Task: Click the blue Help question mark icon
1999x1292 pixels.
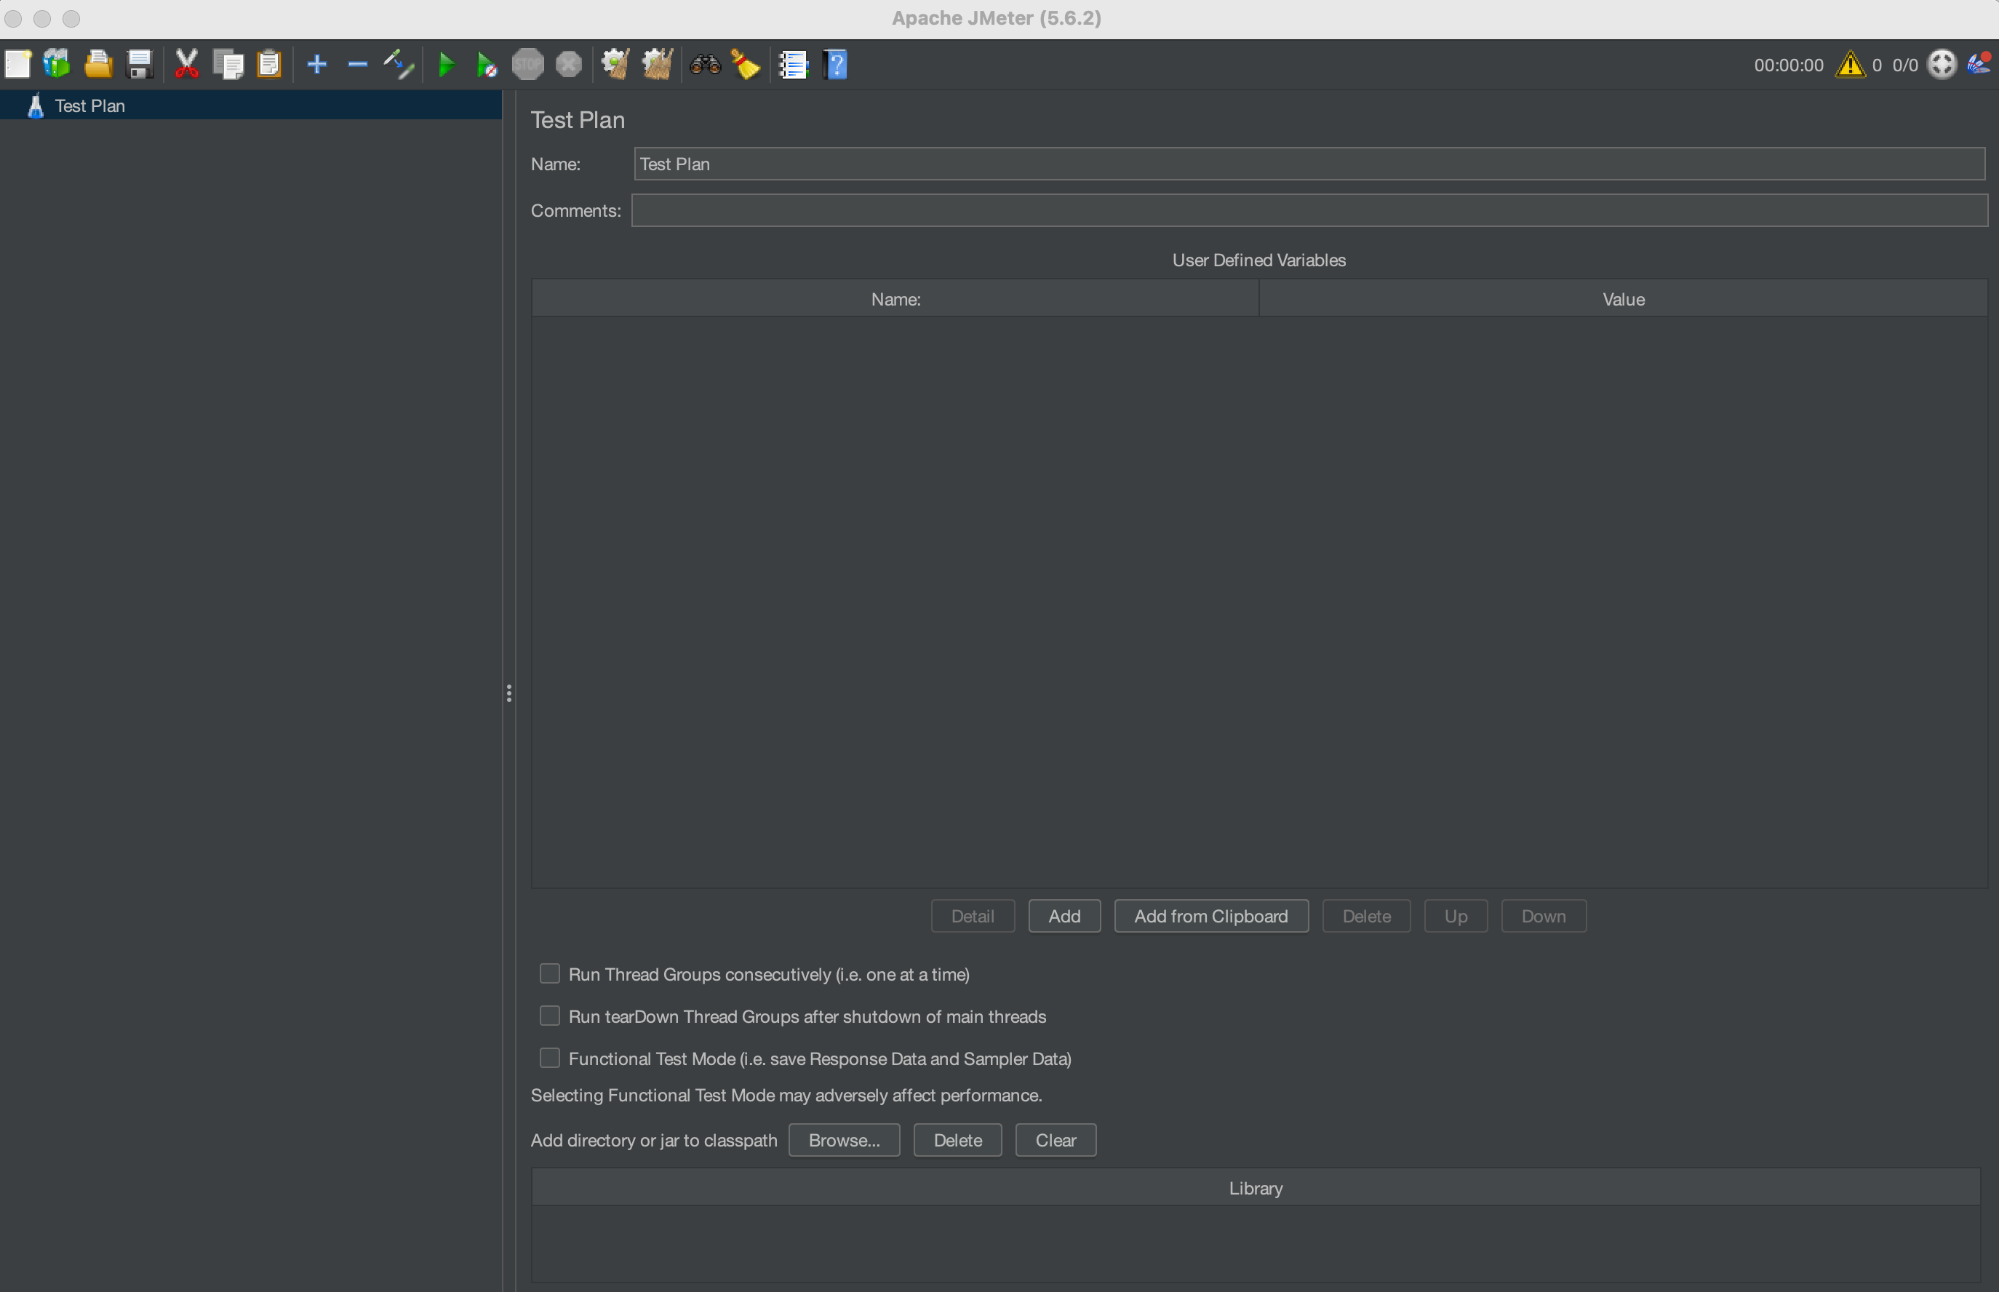Action: click(x=836, y=64)
